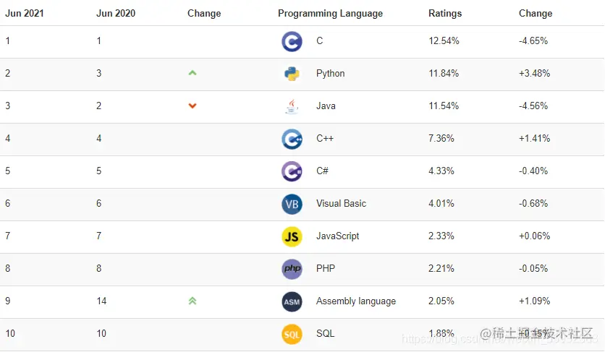Select the Visual Basic name text
Image resolution: width=605 pixels, height=352 pixels.
pos(341,203)
